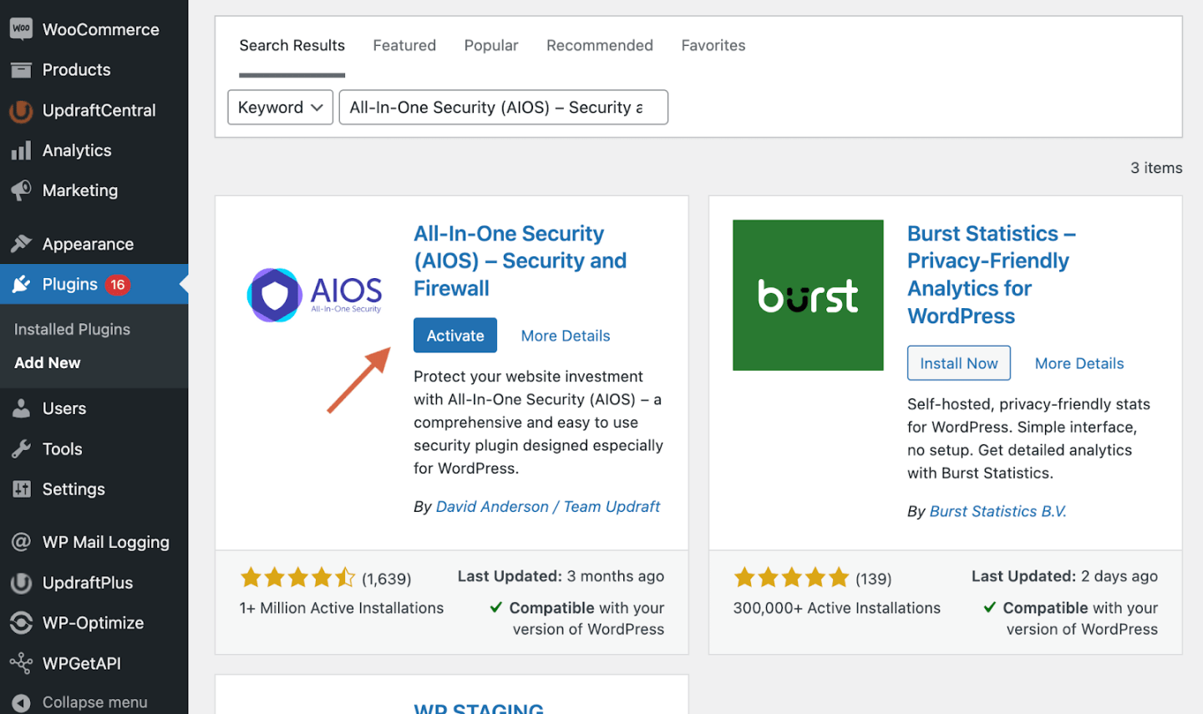Viewport: 1203px width, 714px height.
Task: Open the Settings sidebar icon
Action: 20,489
